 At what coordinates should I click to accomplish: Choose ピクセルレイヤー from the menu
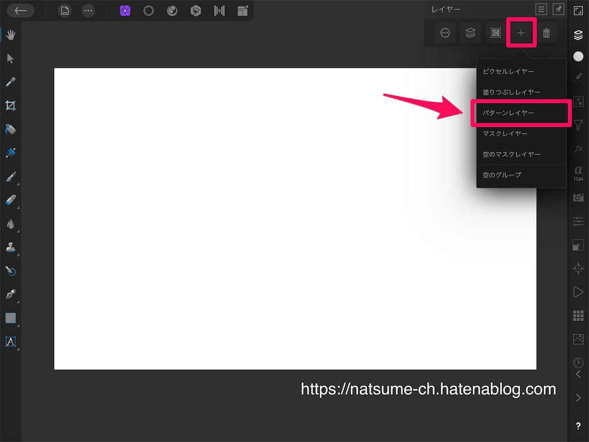pos(521,71)
